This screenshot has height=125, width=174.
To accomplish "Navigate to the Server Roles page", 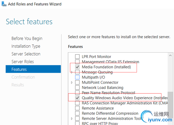I will point(23,62).
